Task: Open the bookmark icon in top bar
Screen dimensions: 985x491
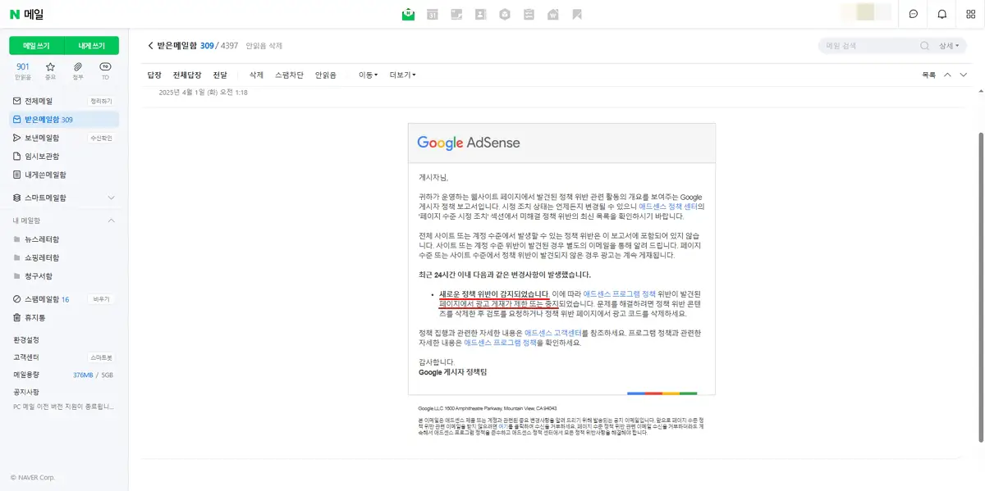Action: (x=577, y=14)
